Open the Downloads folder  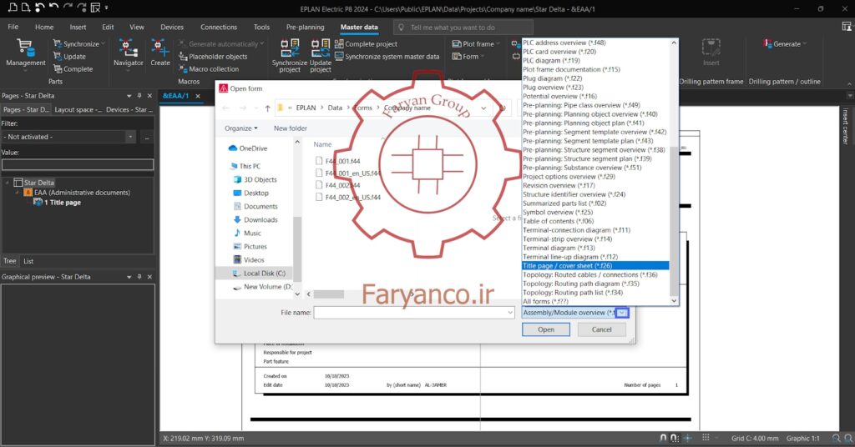255,220
